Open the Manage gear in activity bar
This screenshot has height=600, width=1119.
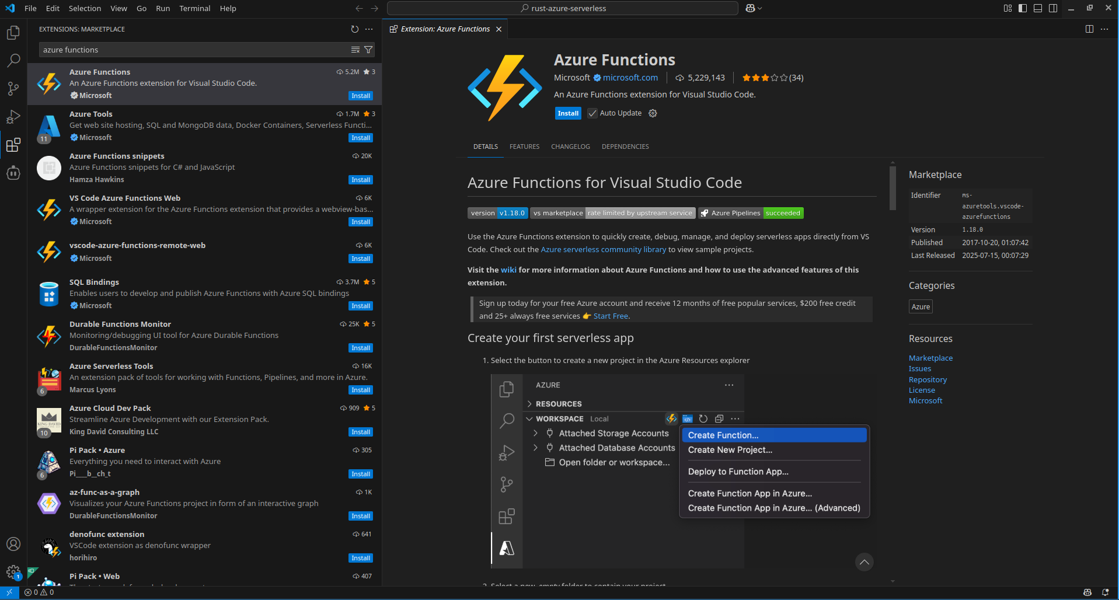13,572
